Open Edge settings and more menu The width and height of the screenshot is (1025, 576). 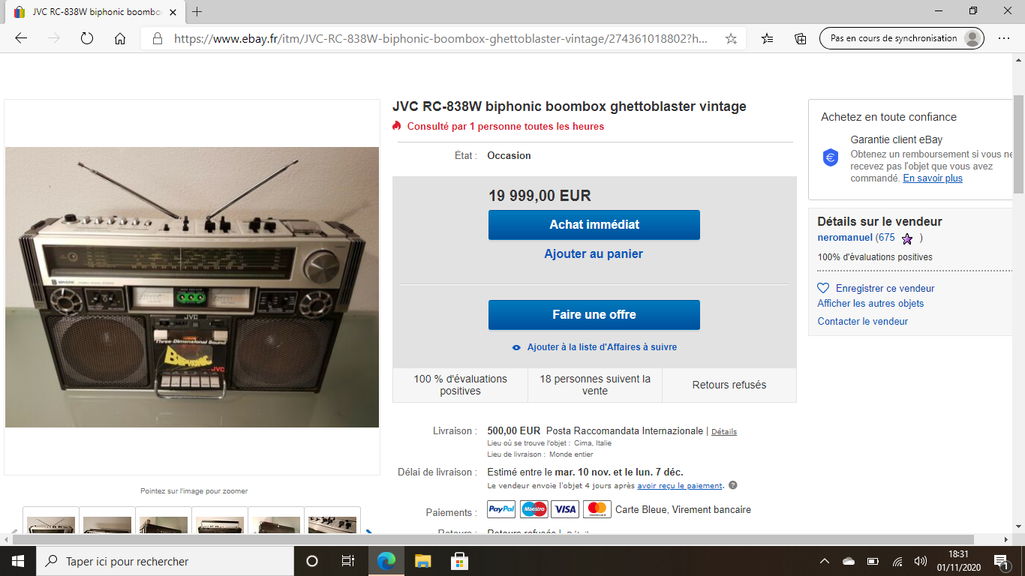click(1004, 38)
